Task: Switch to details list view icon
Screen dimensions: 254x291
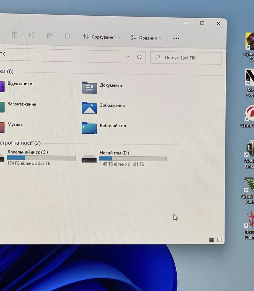Action: tap(211, 240)
